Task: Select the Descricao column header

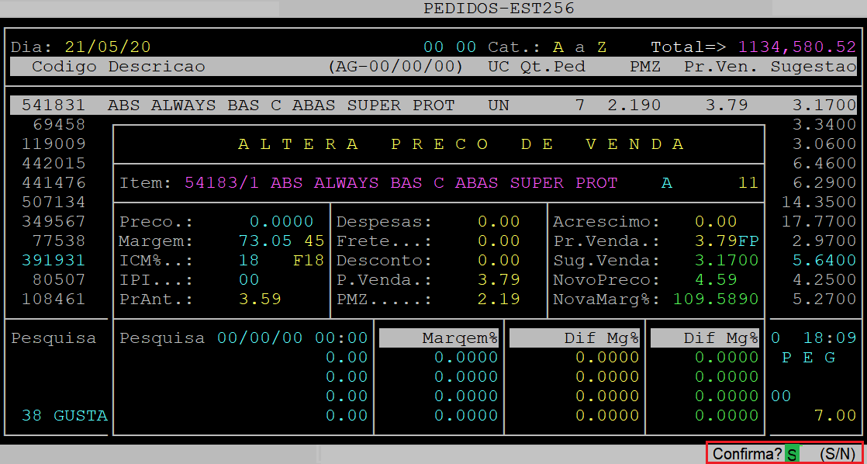Action: pos(157,67)
